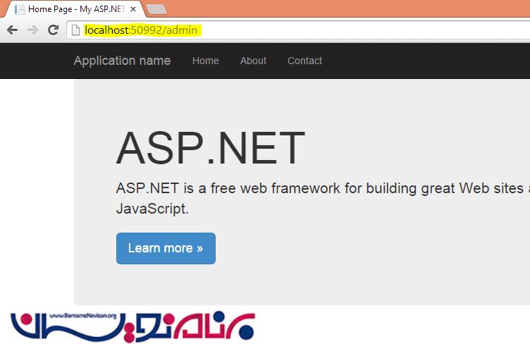530x344 pixels.
Task: Open the Home navigation menu item
Action: pyautogui.click(x=205, y=61)
